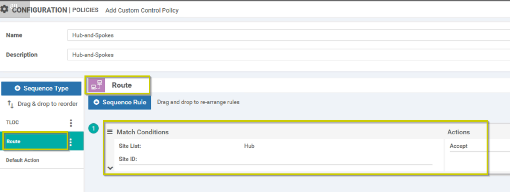Viewport: 510px width, 192px height.
Task: Click the hamburger handle beside Match Conditions
Action: coord(110,132)
